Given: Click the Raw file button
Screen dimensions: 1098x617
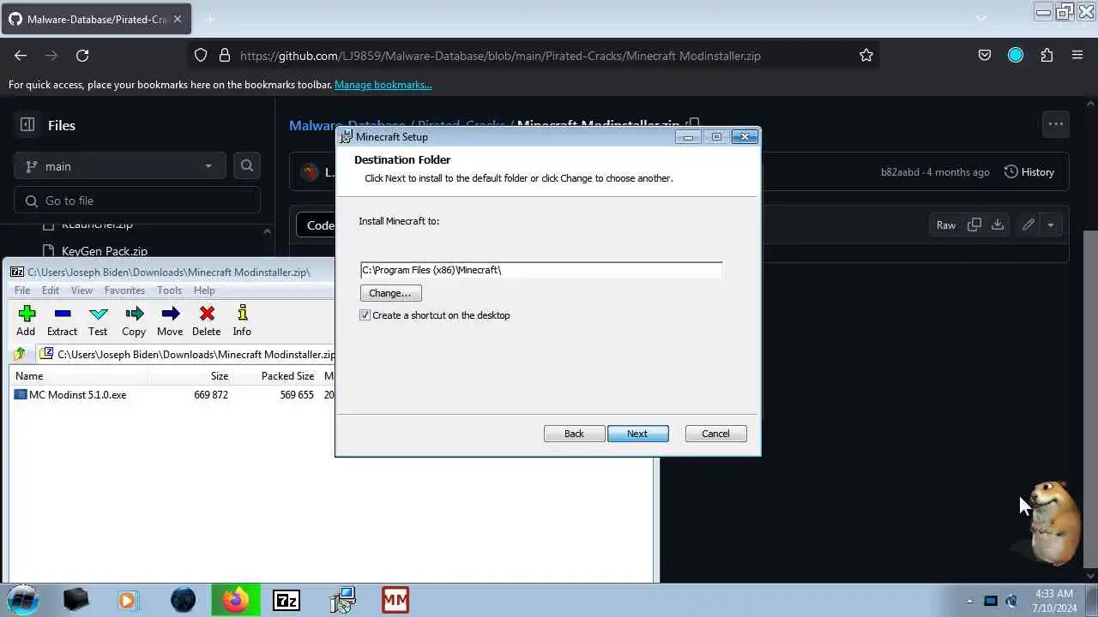Looking at the screenshot, I should tap(946, 225).
